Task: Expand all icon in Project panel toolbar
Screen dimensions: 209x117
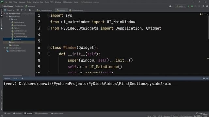Action: [x=22, y=10]
